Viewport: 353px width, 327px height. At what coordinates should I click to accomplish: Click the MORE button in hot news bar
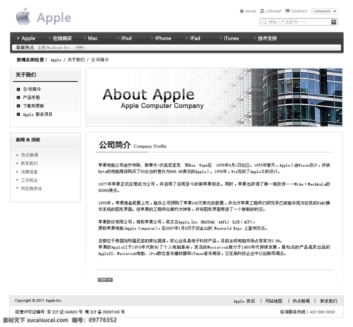(79, 47)
